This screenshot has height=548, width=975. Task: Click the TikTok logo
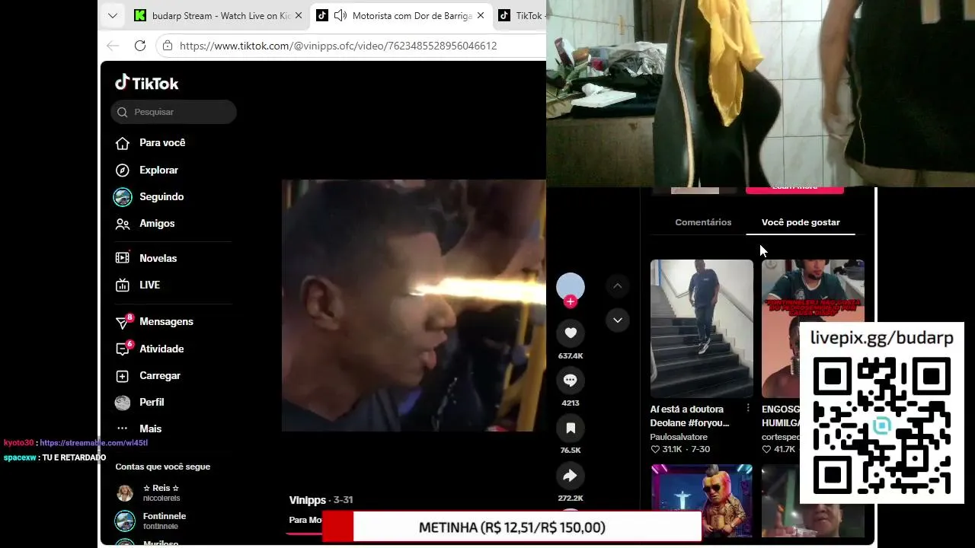pyautogui.click(x=147, y=83)
